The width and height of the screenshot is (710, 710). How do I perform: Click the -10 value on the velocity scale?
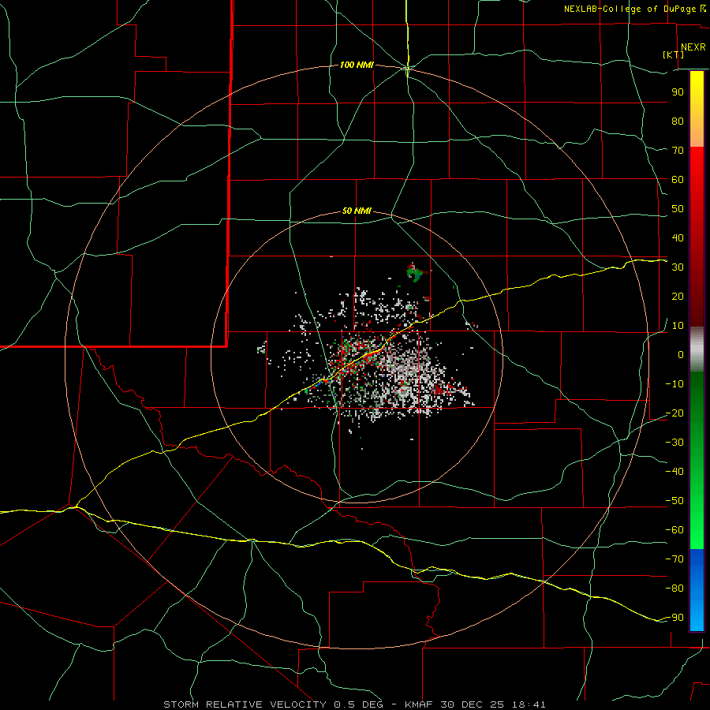(674, 384)
